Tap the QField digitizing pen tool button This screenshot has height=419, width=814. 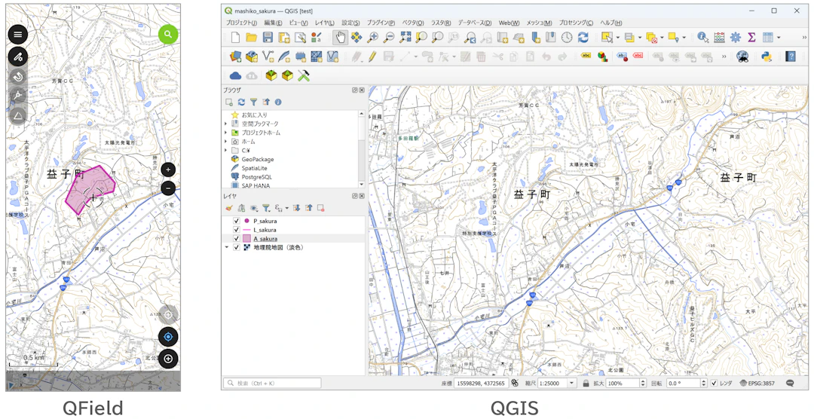(x=18, y=56)
